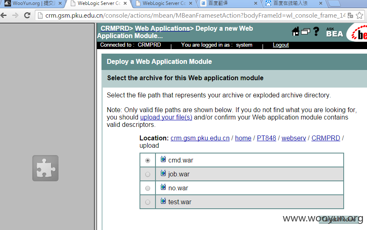Screen dimensions: 367x230
Task: Select the test.war radio button
Action: [x=147, y=202]
